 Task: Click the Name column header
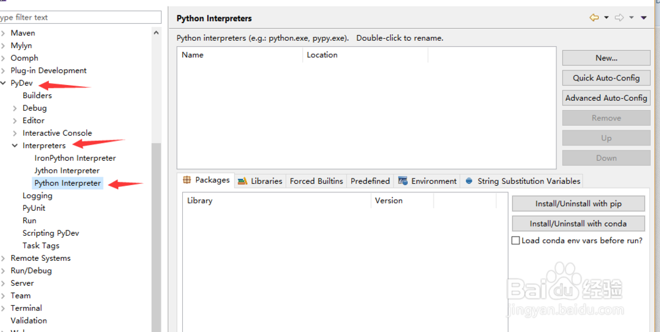click(240, 55)
